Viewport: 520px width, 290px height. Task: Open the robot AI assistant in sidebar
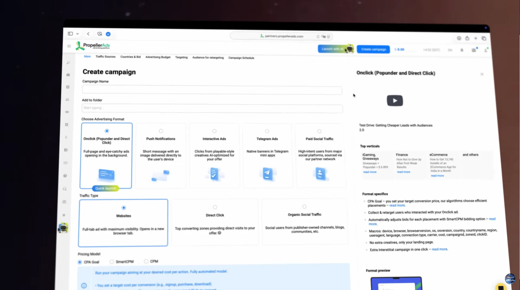click(63, 228)
